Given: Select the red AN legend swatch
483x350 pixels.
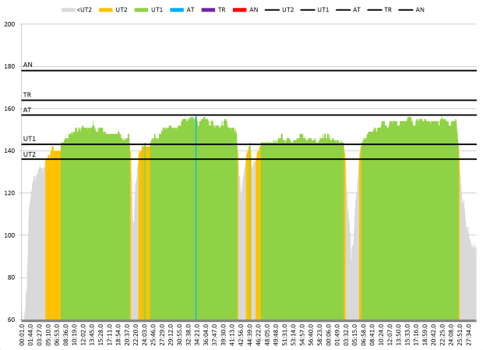Looking at the screenshot, I should tap(241, 9).
